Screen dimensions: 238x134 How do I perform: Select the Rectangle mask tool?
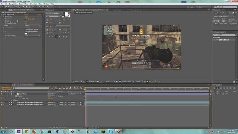tap(23, 7)
